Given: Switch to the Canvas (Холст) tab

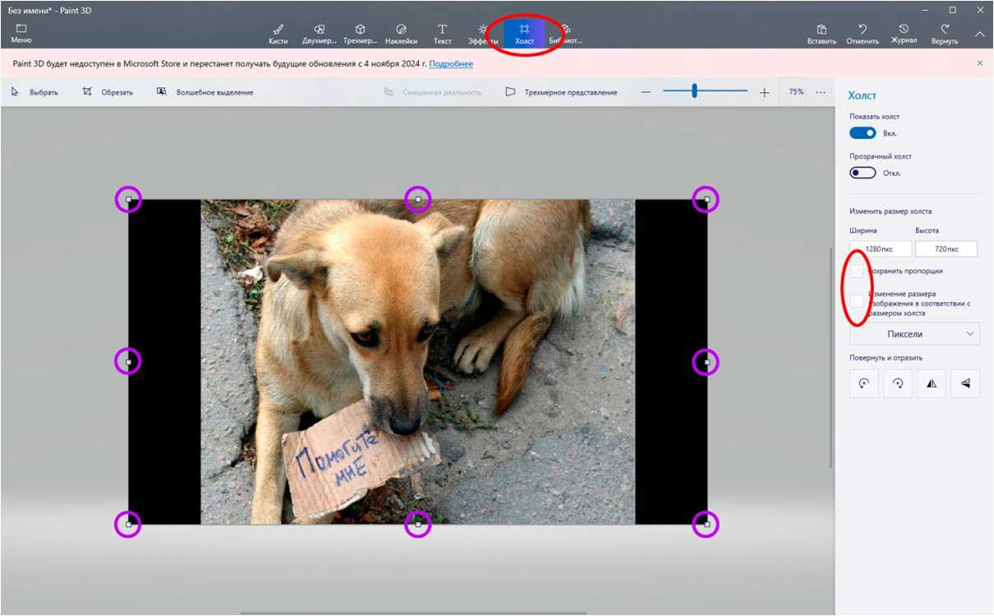Looking at the screenshot, I should pos(524,33).
